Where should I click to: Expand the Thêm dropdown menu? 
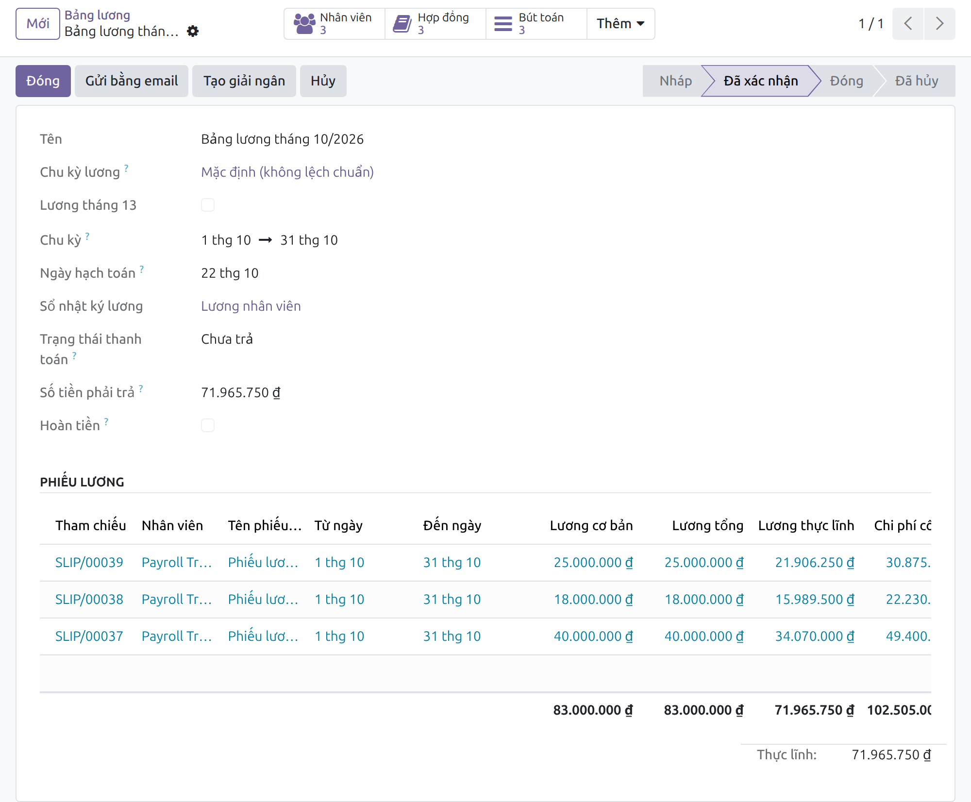coord(620,24)
